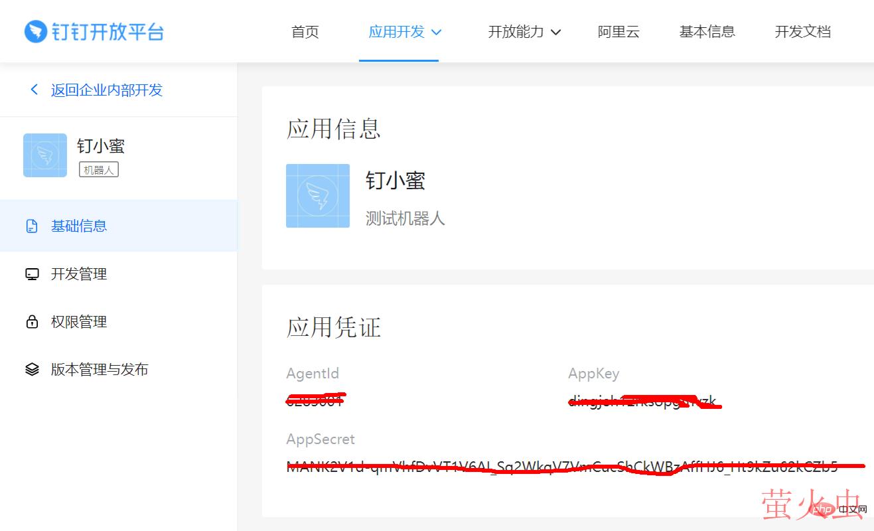Go to the 首页 nav item
The image size is (874, 531).
pos(305,31)
